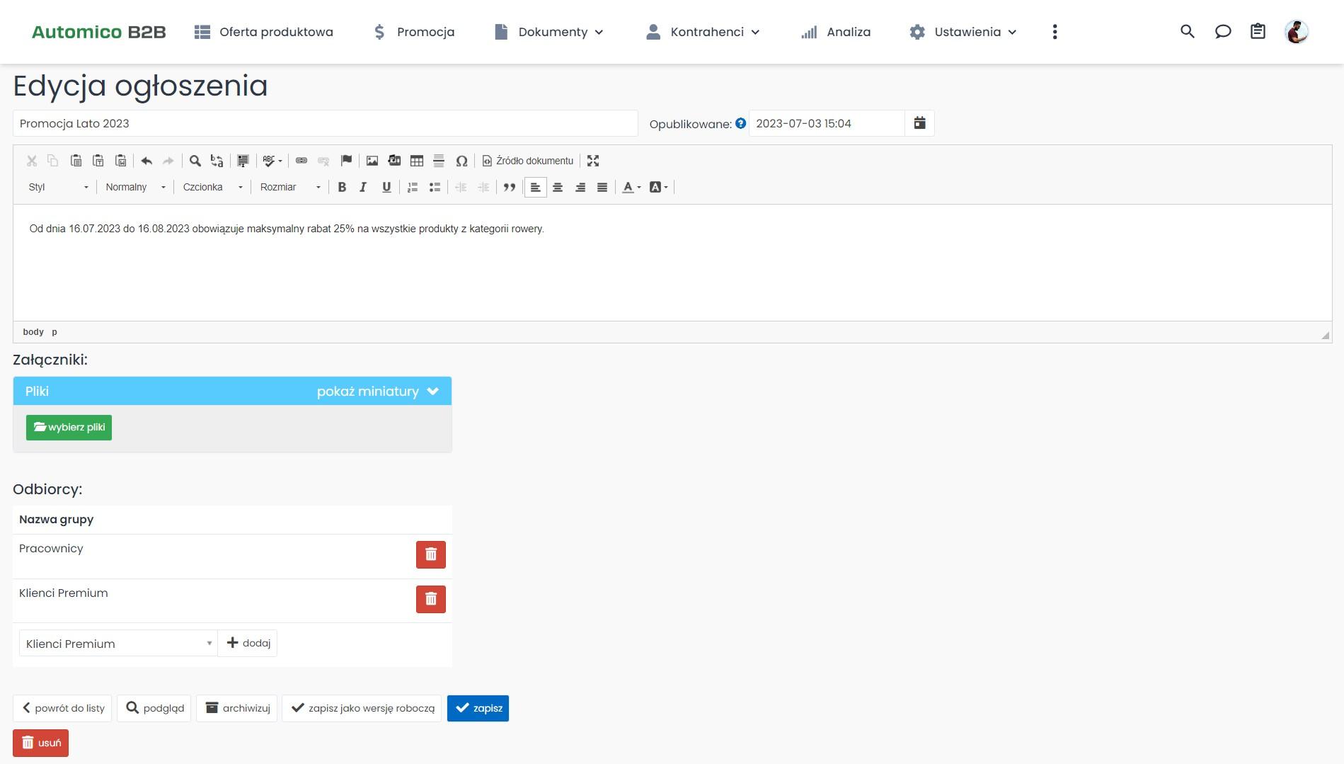Toggle underline text formatting
This screenshot has width=1344, height=764.
(x=386, y=187)
